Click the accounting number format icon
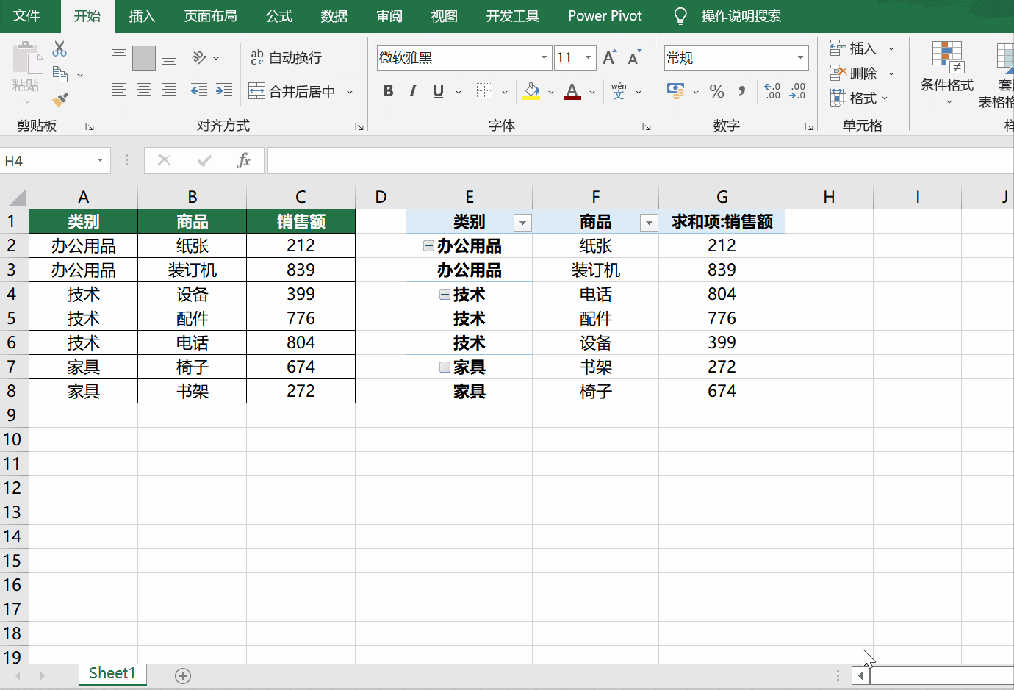This screenshot has height=690, width=1014. [675, 91]
